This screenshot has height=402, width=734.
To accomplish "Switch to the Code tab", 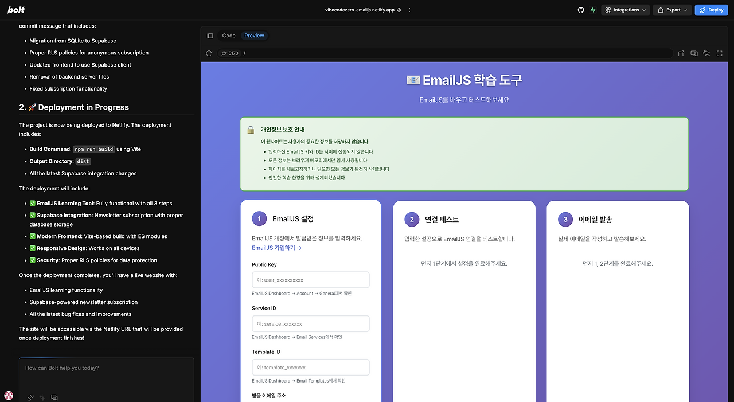I will (x=229, y=36).
